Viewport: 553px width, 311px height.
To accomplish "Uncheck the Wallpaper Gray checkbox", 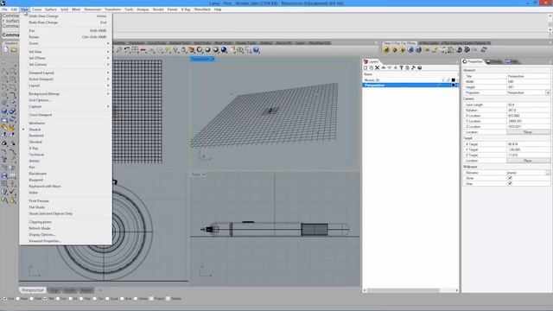I will tap(510, 184).
